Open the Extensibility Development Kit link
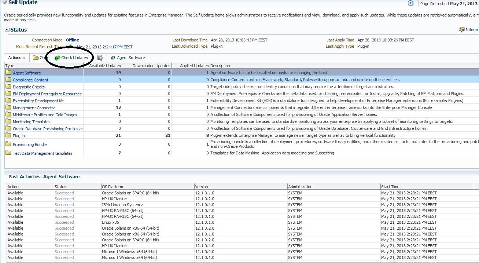This screenshot has height=263, width=479. (38, 101)
